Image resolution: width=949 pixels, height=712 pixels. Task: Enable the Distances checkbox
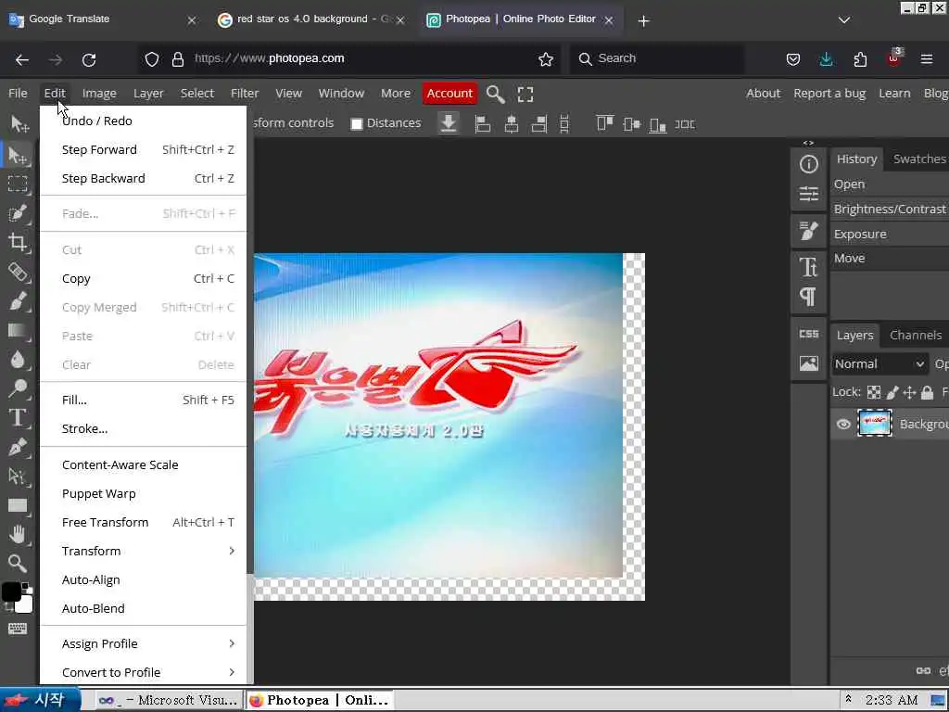click(x=357, y=123)
